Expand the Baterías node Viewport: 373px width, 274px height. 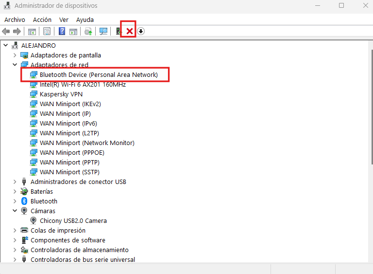tap(15, 191)
